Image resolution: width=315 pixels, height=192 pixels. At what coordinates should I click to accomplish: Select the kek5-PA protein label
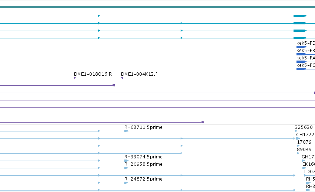click(305, 58)
